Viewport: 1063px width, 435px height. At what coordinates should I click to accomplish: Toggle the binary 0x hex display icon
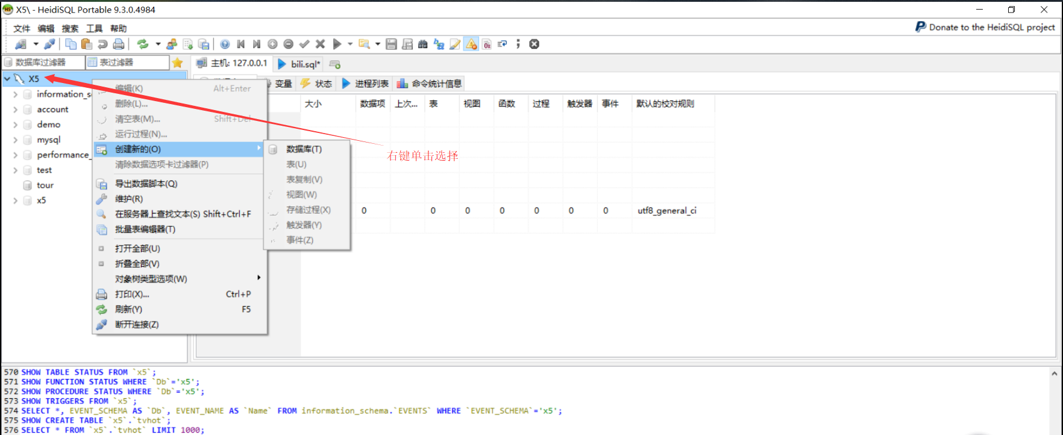pos(487,44)
